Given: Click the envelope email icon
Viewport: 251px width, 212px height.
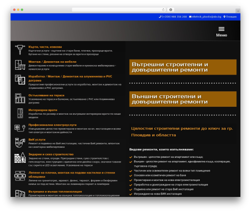Looking at the screenshot, I should (190, 17).
